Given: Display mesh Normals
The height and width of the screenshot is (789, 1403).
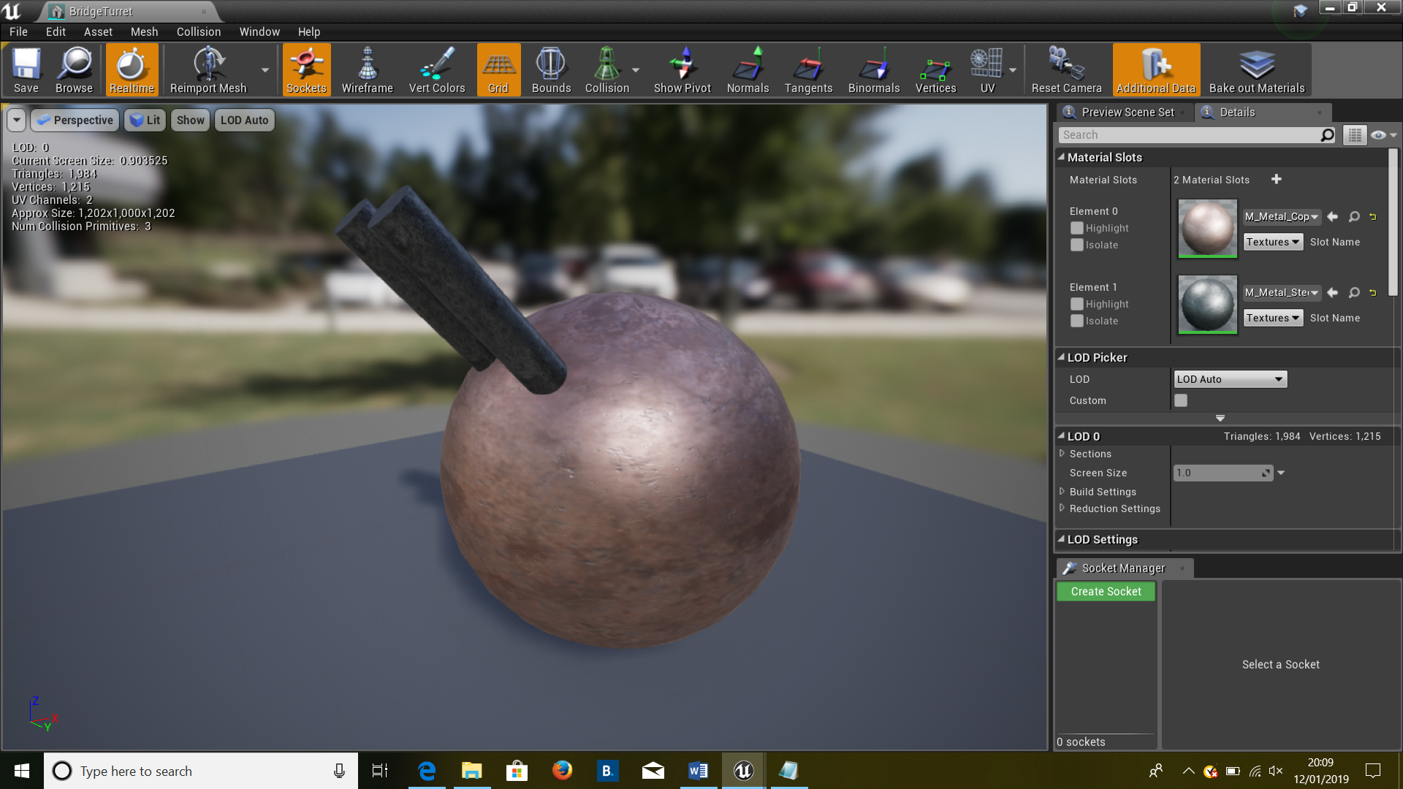Looking at the screenshot, I should point(748,70).
